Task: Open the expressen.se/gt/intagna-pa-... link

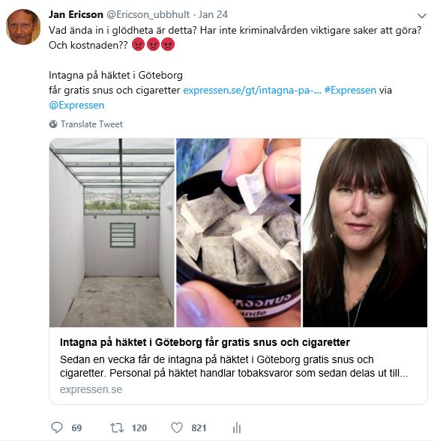Action: (x=252, y=91)
